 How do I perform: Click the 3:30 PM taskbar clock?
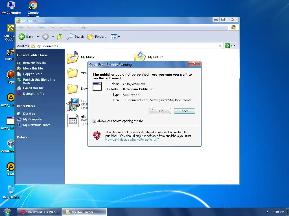tap(279, 212)
